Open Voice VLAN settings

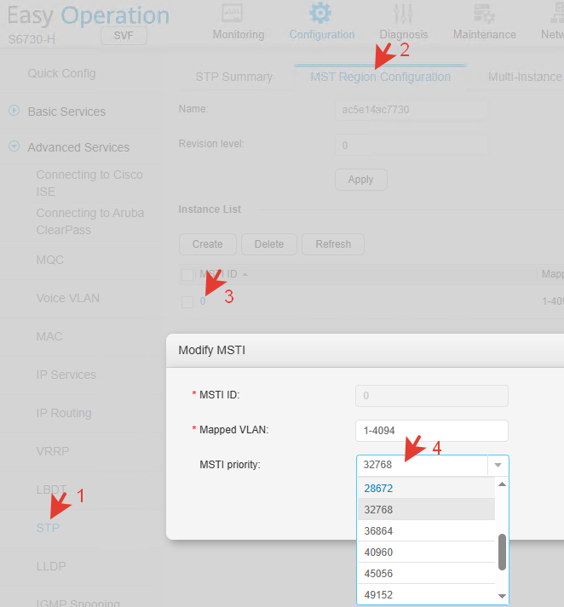click(x=68, y=298)
